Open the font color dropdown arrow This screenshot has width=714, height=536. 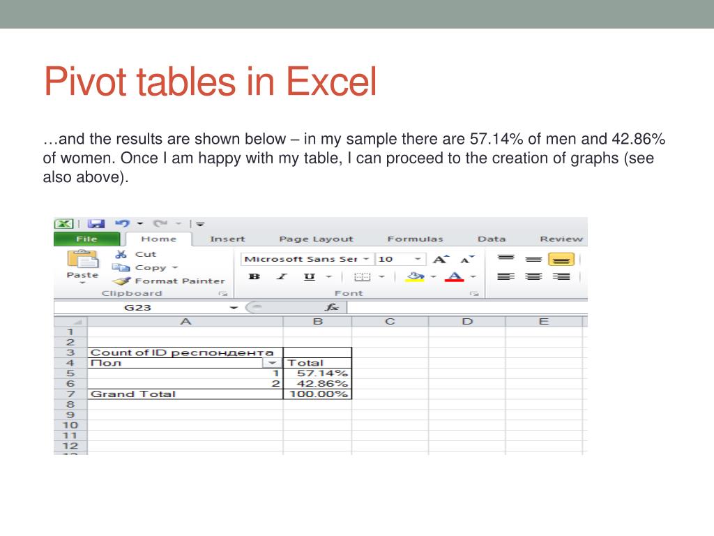click(x=473, y=276)
